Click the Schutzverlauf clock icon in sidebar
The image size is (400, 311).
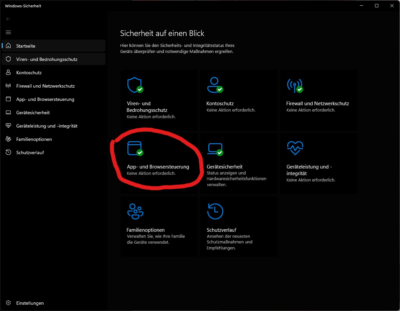point(8,152)
